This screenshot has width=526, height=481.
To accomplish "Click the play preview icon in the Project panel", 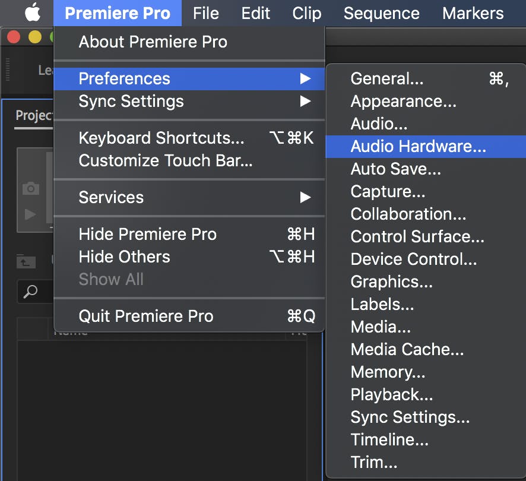I will (x=30, y=215).
